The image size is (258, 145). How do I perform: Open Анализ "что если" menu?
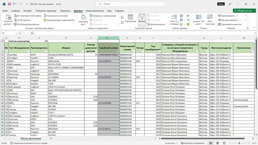pyautogui.click(x=199, y=20)
